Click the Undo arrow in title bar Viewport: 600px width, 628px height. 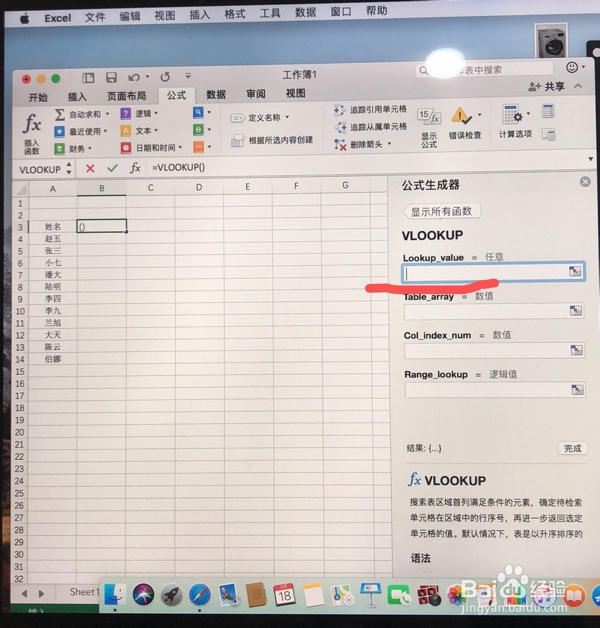[134, 77]
